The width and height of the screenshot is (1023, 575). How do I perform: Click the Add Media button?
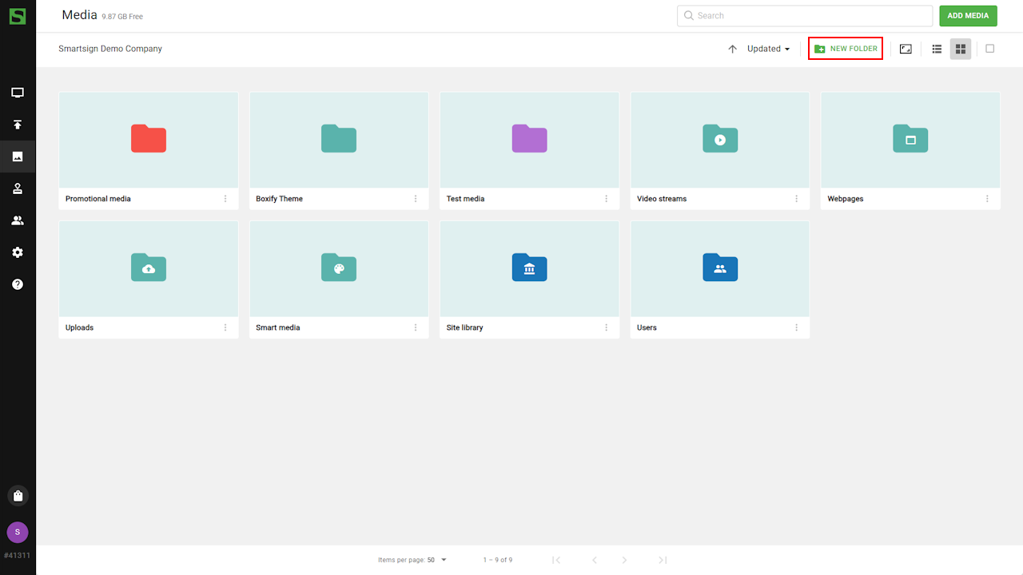pos(968,16)
